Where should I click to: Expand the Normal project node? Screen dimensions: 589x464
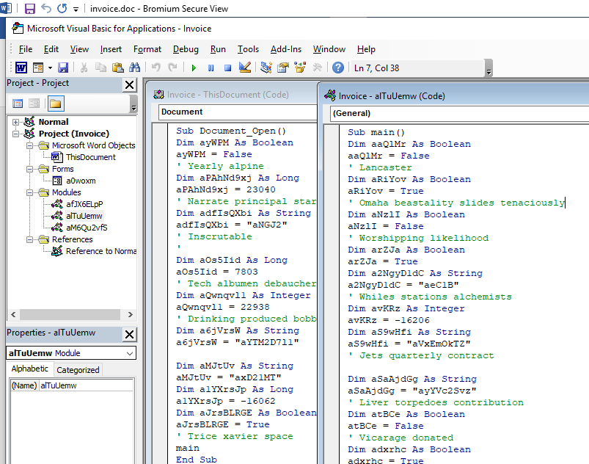(15, 122)
